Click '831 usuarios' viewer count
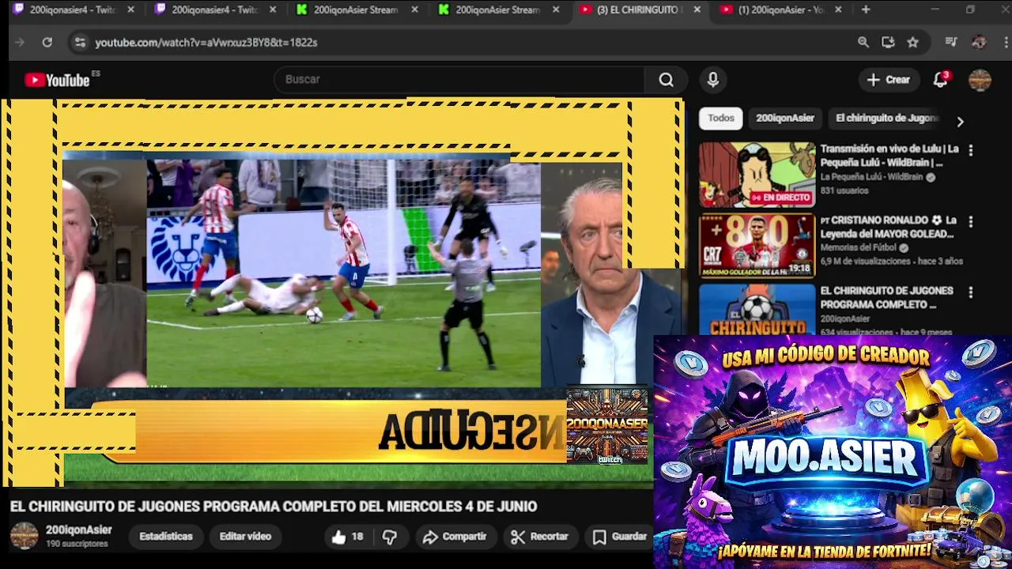Image resolution: width=1012 pixels, height=569 pixels. [844, 190]
